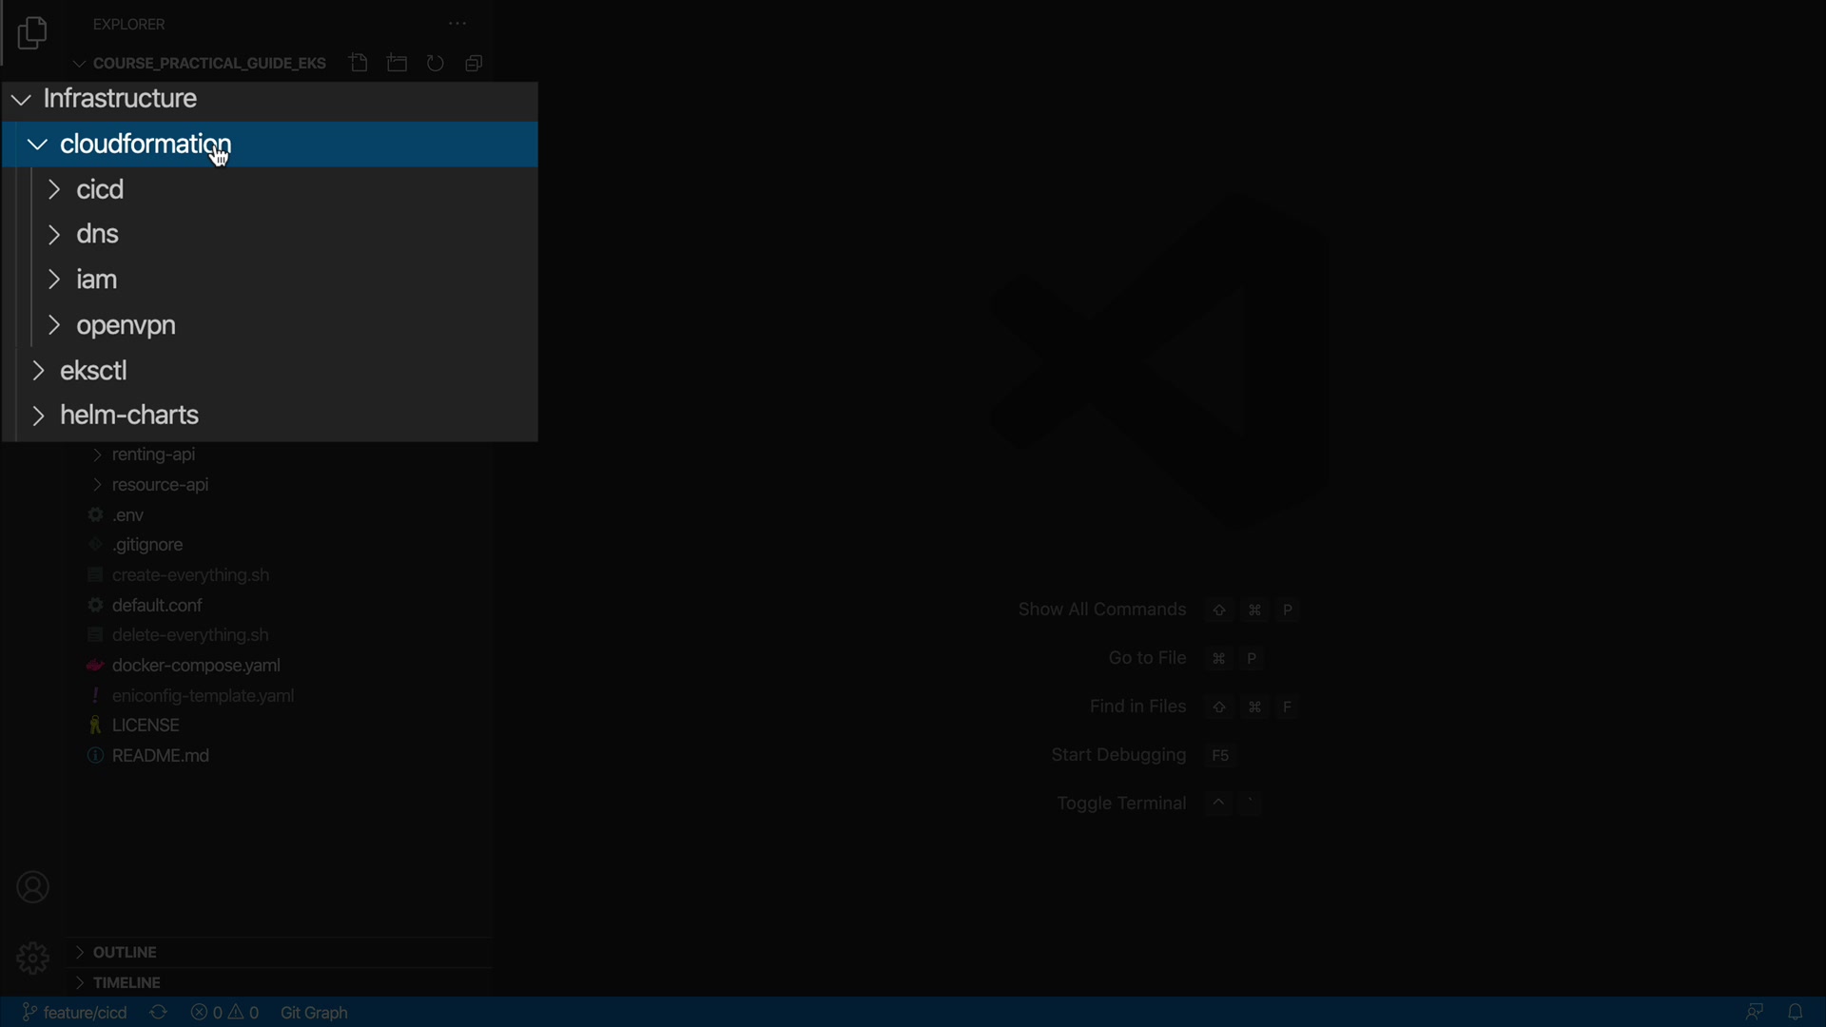This screenshot has width=1826, height=1027.
Task: Open Git Graph from status bar
Action: [315, 1012]
